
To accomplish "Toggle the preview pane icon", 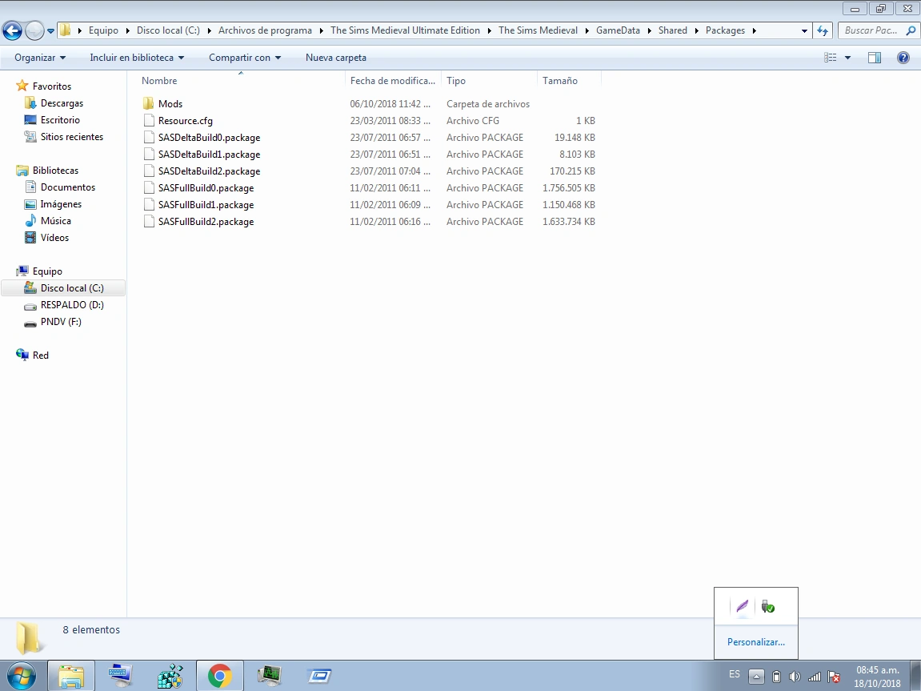I will tap(875, 58).
